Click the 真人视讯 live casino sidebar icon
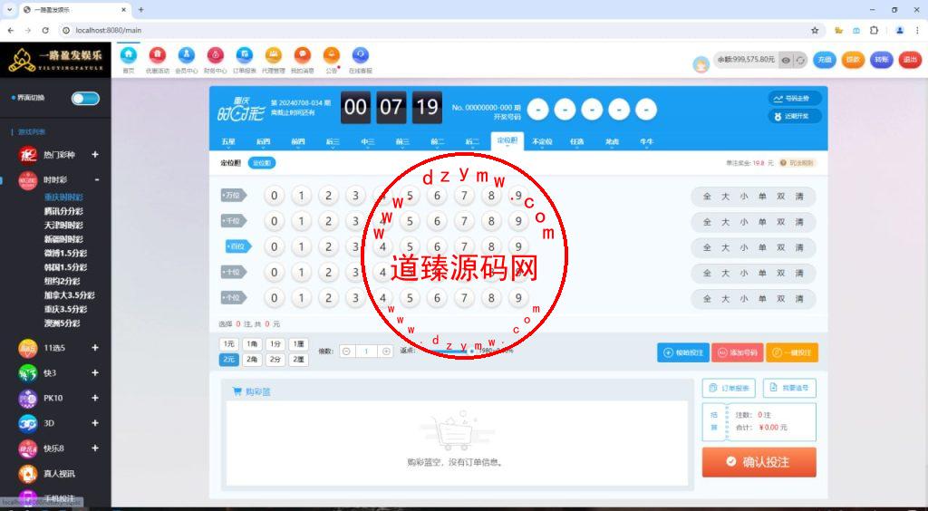This screenshot has width=928, height=511. pos(28,474)
